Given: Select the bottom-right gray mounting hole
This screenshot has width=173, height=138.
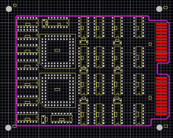Looking at the screenshot, I should click(159, 127).
